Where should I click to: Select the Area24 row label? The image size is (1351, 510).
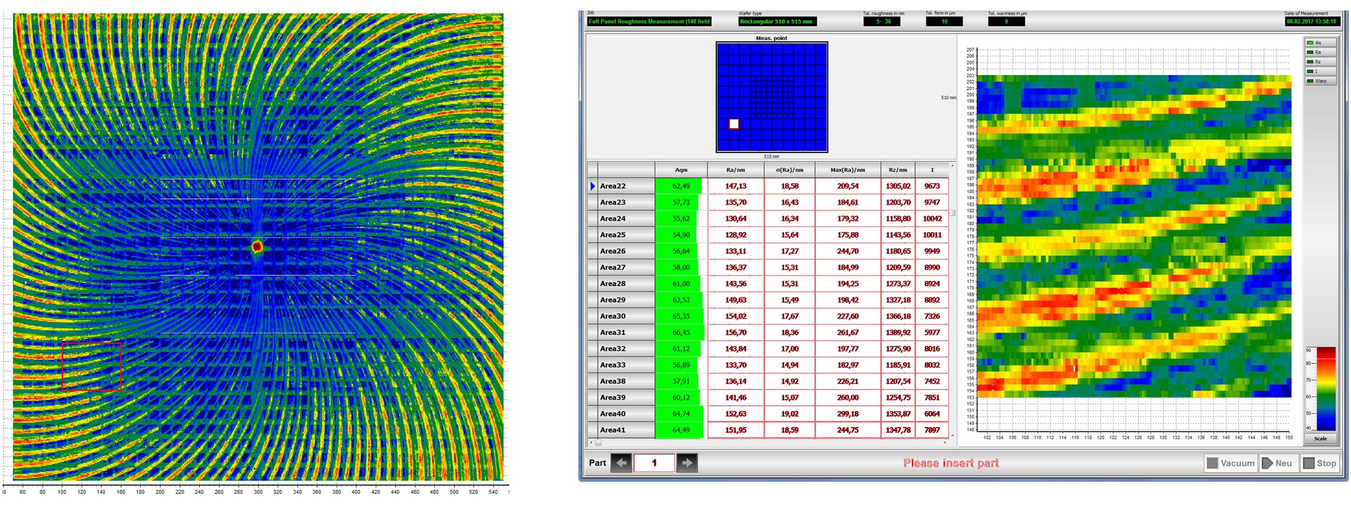tap(626, 219)
